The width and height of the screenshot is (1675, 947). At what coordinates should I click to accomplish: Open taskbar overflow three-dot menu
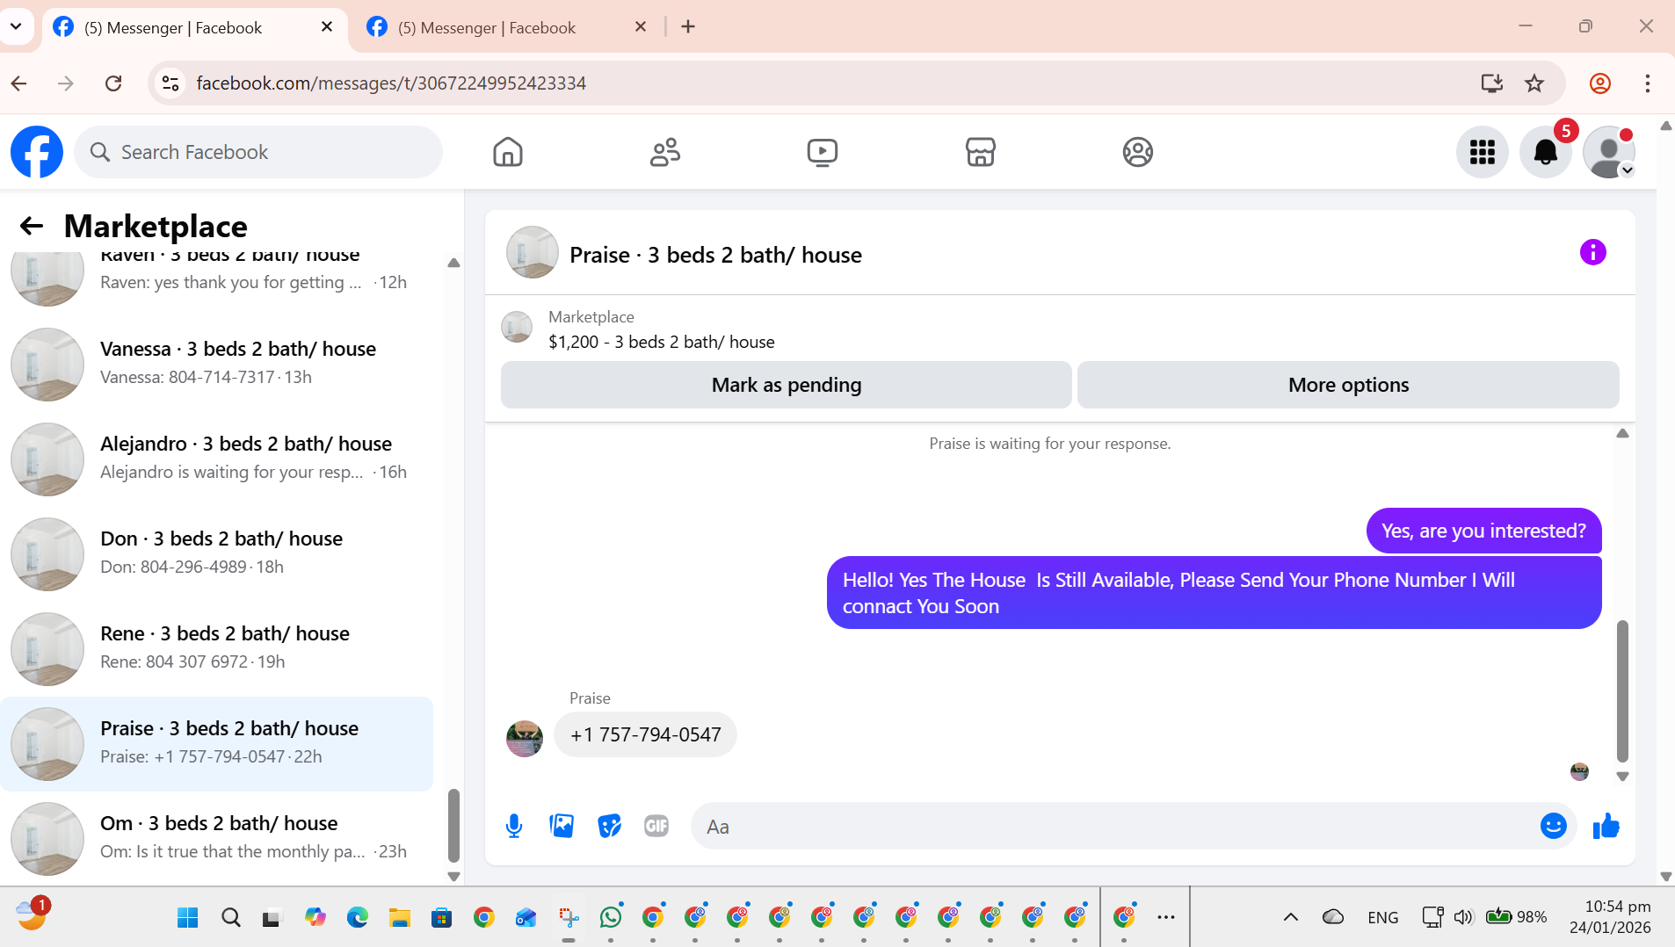click(1166, 918)
